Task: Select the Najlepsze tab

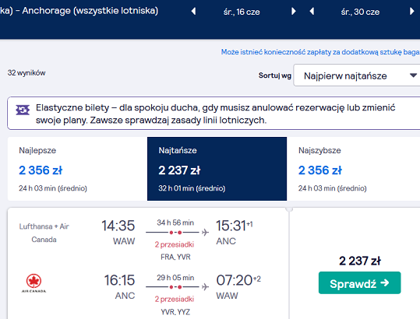Action: coord(77,169)
